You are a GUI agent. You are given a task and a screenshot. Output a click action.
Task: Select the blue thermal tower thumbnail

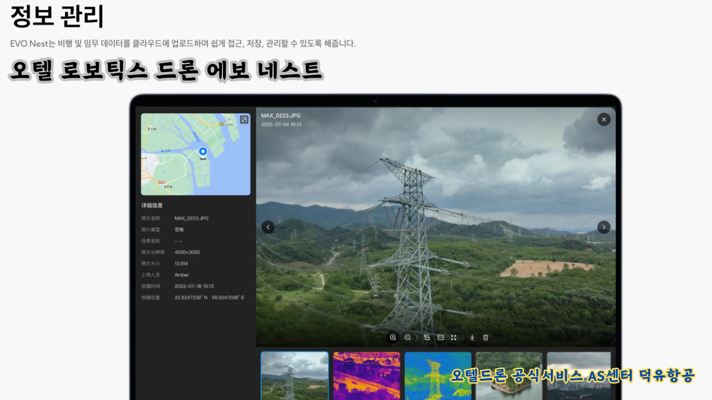[x=438, y=376]
